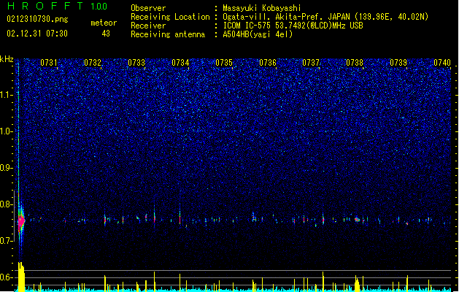Click the bright echo cluster just after 0738
Image resolution: width=459 pixels, height=292 pixels.
point(357,219)
